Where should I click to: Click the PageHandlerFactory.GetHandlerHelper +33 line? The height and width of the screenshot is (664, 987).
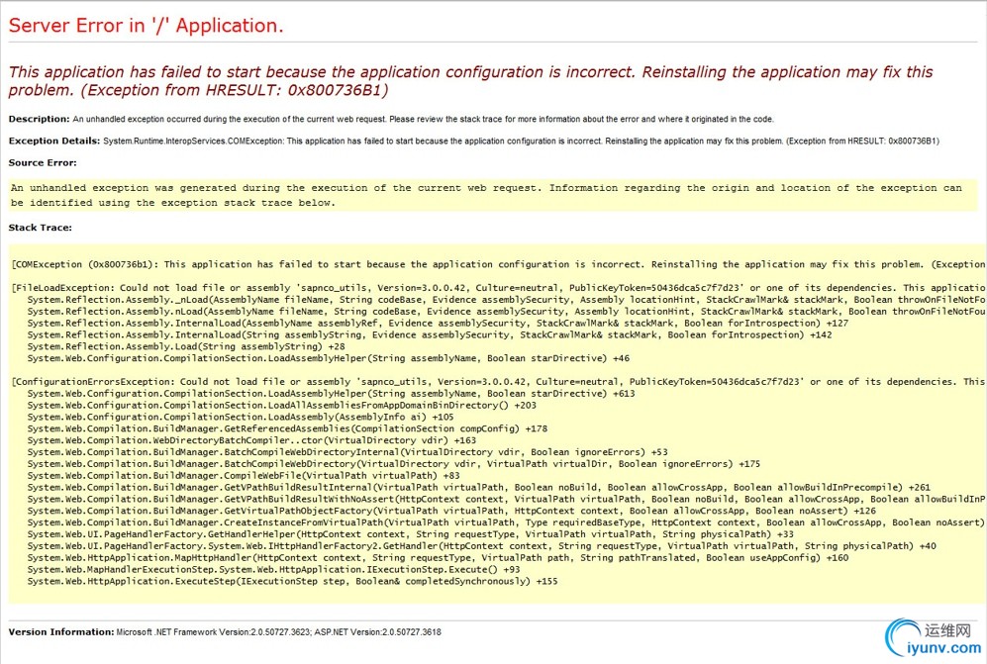tap(411, 533)
